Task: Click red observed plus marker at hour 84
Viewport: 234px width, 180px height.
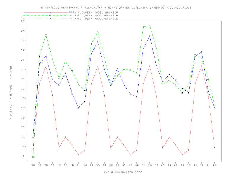Action: click(214, 148)
